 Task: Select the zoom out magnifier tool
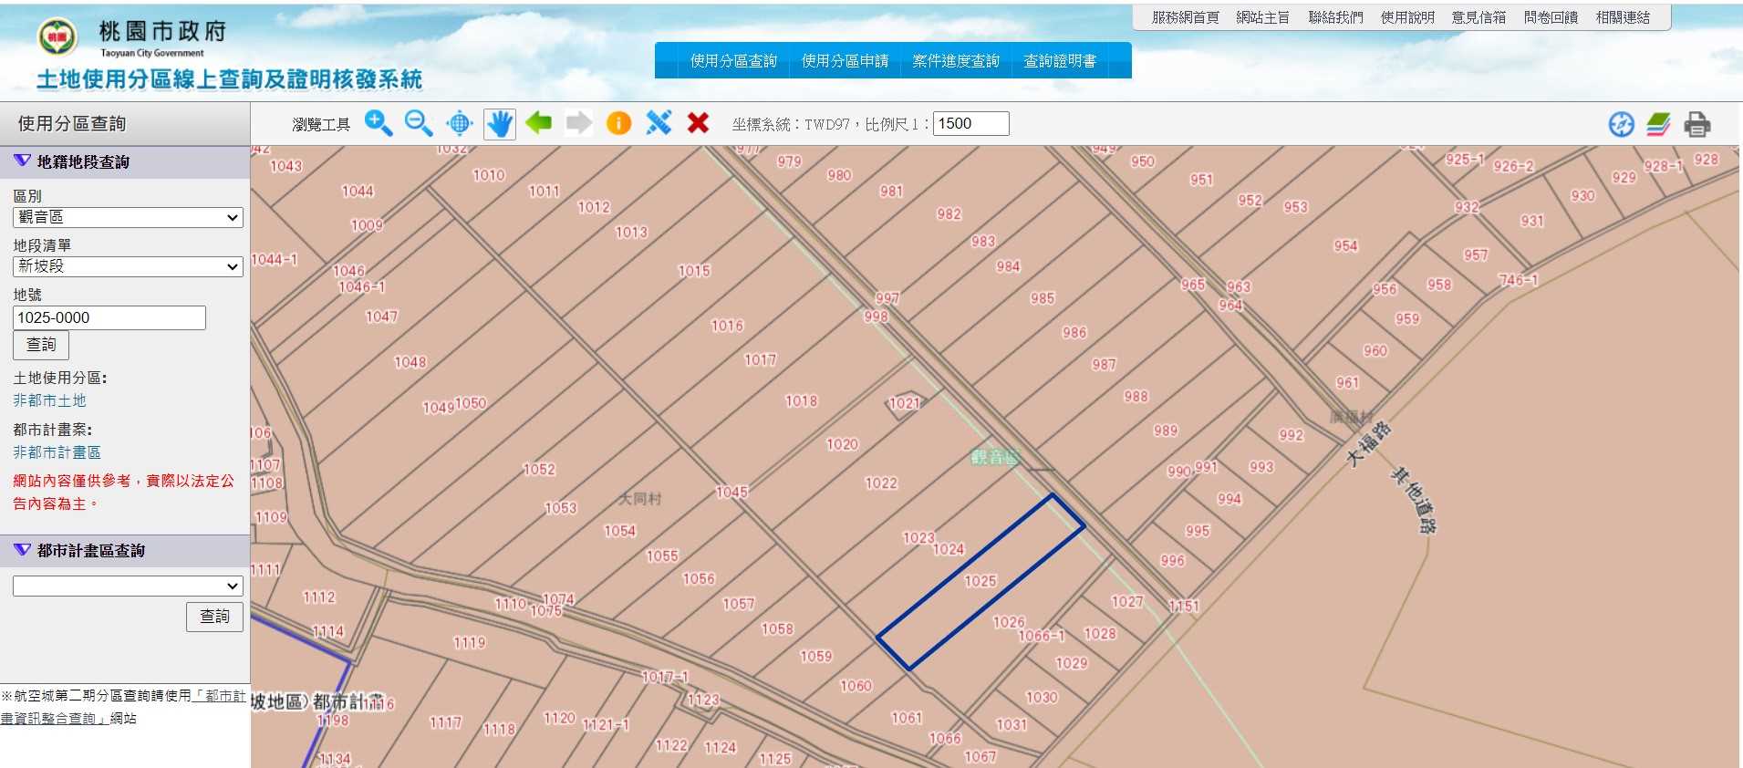pos(418,123)
